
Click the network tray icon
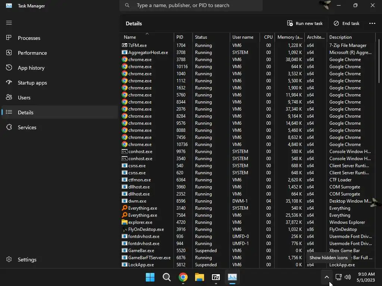[338, 277]
